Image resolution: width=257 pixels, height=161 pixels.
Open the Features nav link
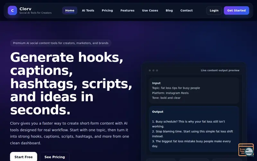[127, 11]
